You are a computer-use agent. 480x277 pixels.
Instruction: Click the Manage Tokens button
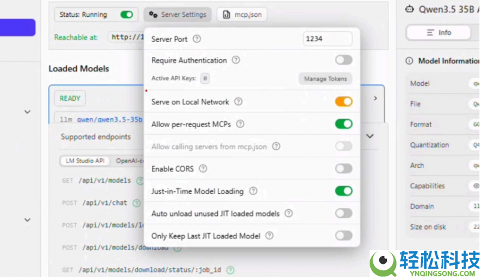click(x=325, y=79)
